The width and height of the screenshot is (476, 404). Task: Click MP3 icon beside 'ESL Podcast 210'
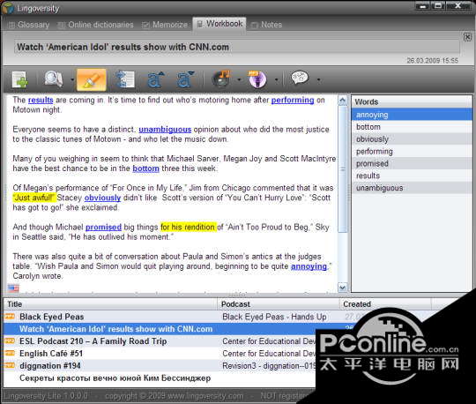(10, 340)
